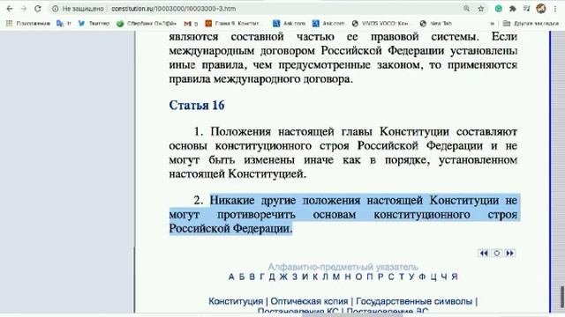Viewport: 565px width, 317px height.
Task: Open the 'Глава 9. Констит...' bookmark
Action: click(232, 24)
